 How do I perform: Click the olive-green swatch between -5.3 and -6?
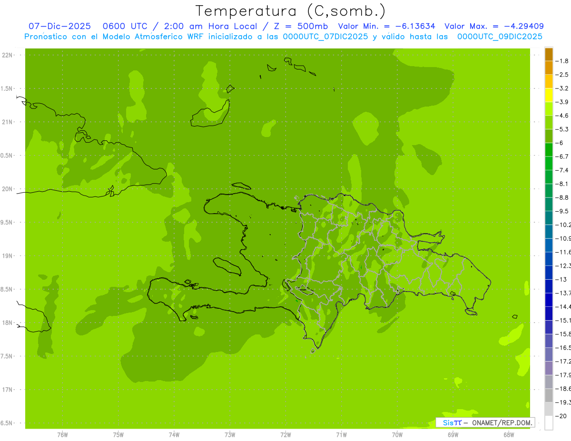click(549, 136)
